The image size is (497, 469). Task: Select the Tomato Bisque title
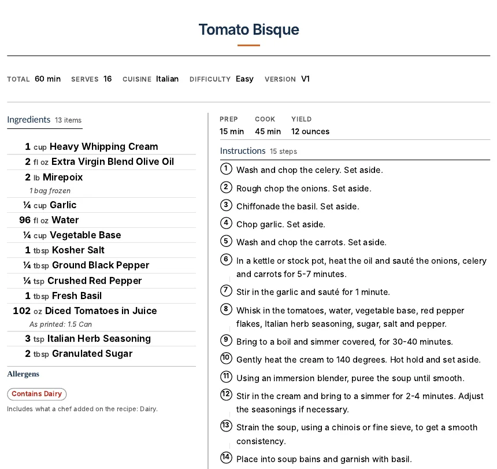tap(249, 29)
